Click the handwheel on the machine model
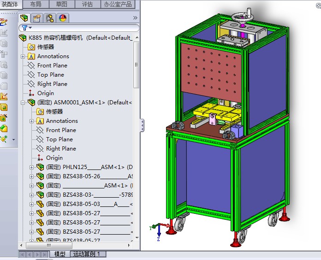 coord(243,17)
